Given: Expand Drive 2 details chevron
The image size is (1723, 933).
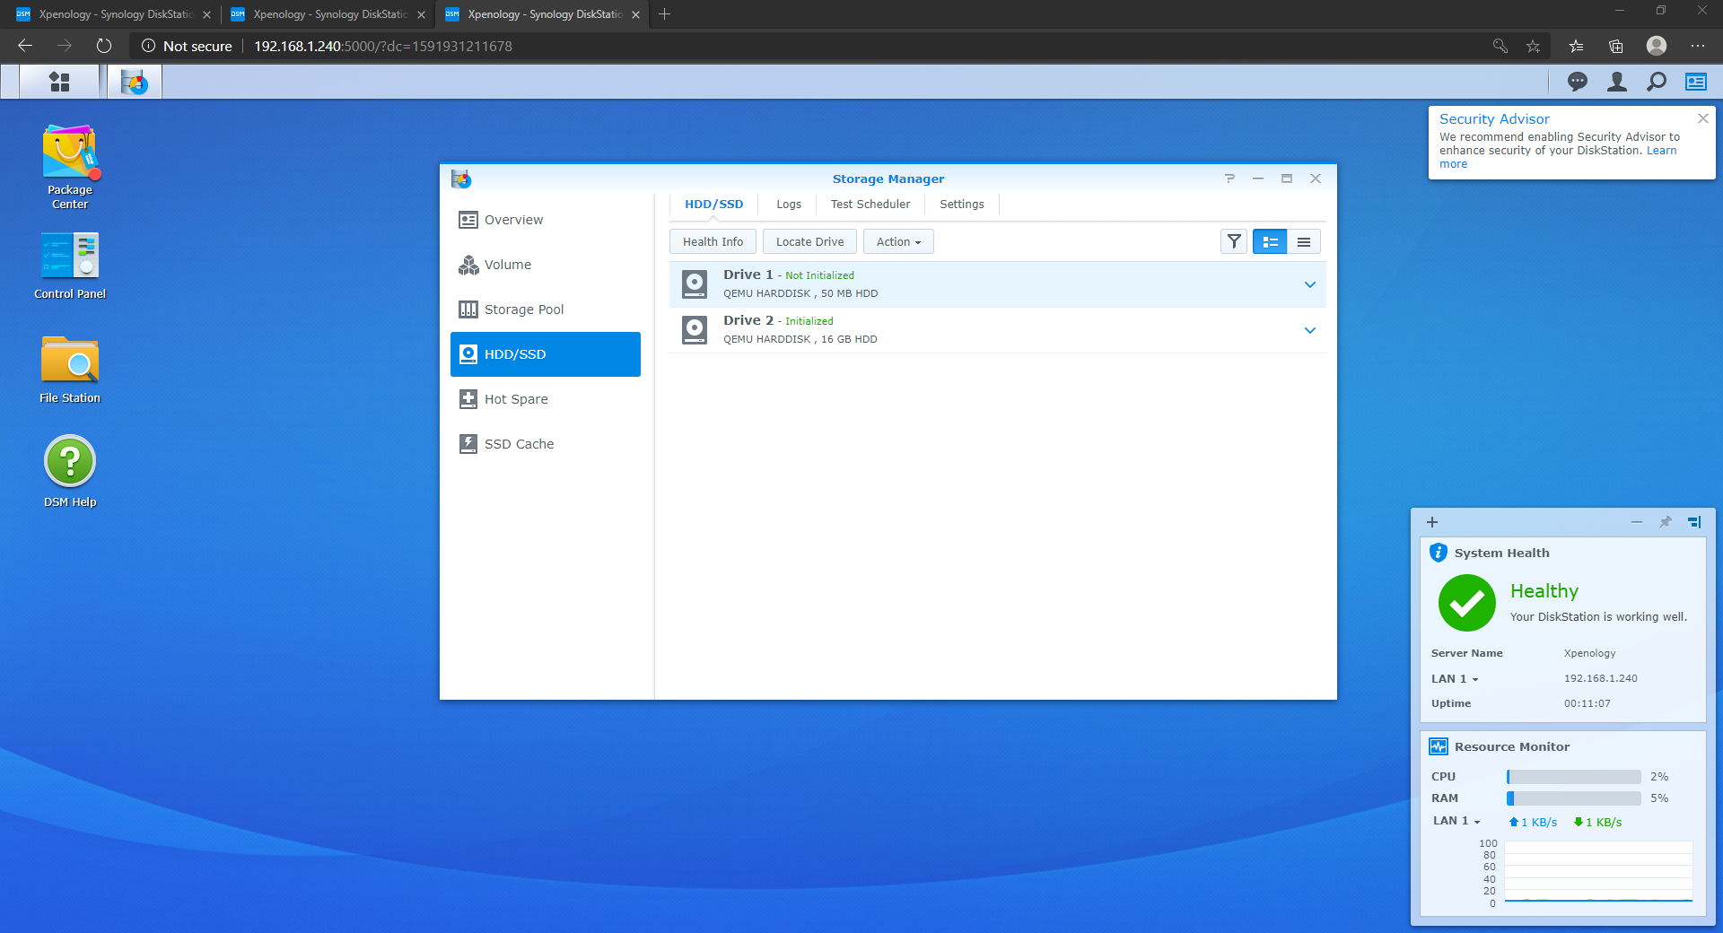Looking at the screenshot, I should (1310, 330).
